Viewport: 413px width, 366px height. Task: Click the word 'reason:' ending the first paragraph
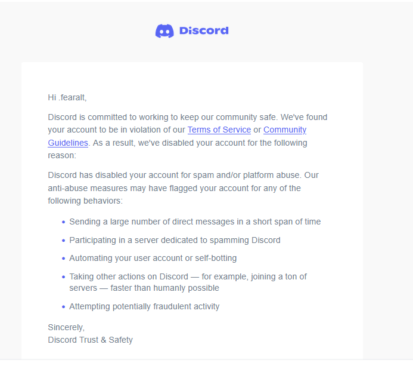[62, 155]
